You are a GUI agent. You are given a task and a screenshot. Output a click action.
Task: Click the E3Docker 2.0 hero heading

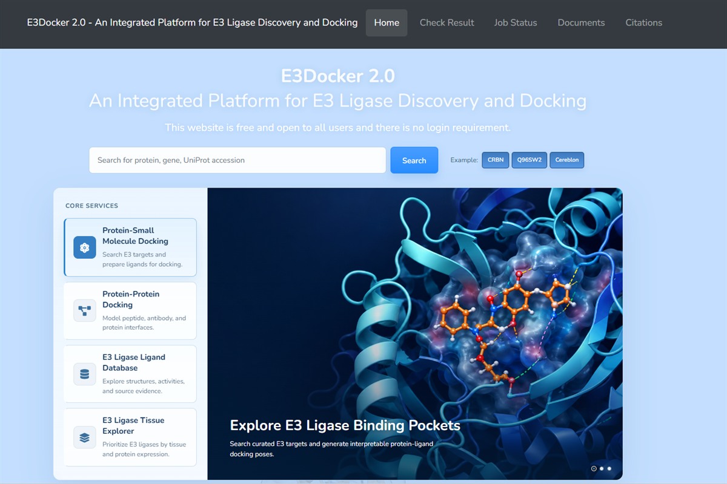[338, 76]
